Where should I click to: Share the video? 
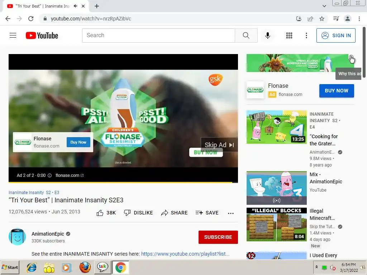(174, 213)
